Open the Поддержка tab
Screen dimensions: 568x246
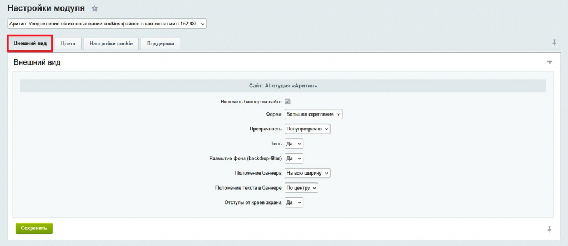160,44
